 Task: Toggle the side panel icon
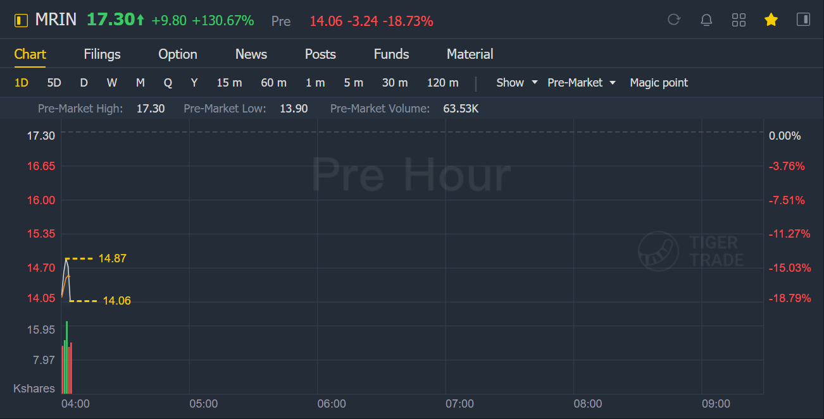[803, 20]
